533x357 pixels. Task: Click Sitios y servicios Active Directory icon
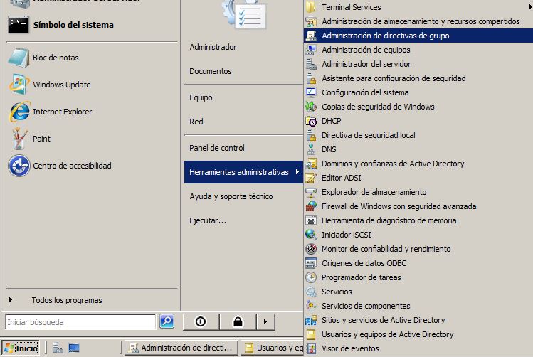coord(311,320)
